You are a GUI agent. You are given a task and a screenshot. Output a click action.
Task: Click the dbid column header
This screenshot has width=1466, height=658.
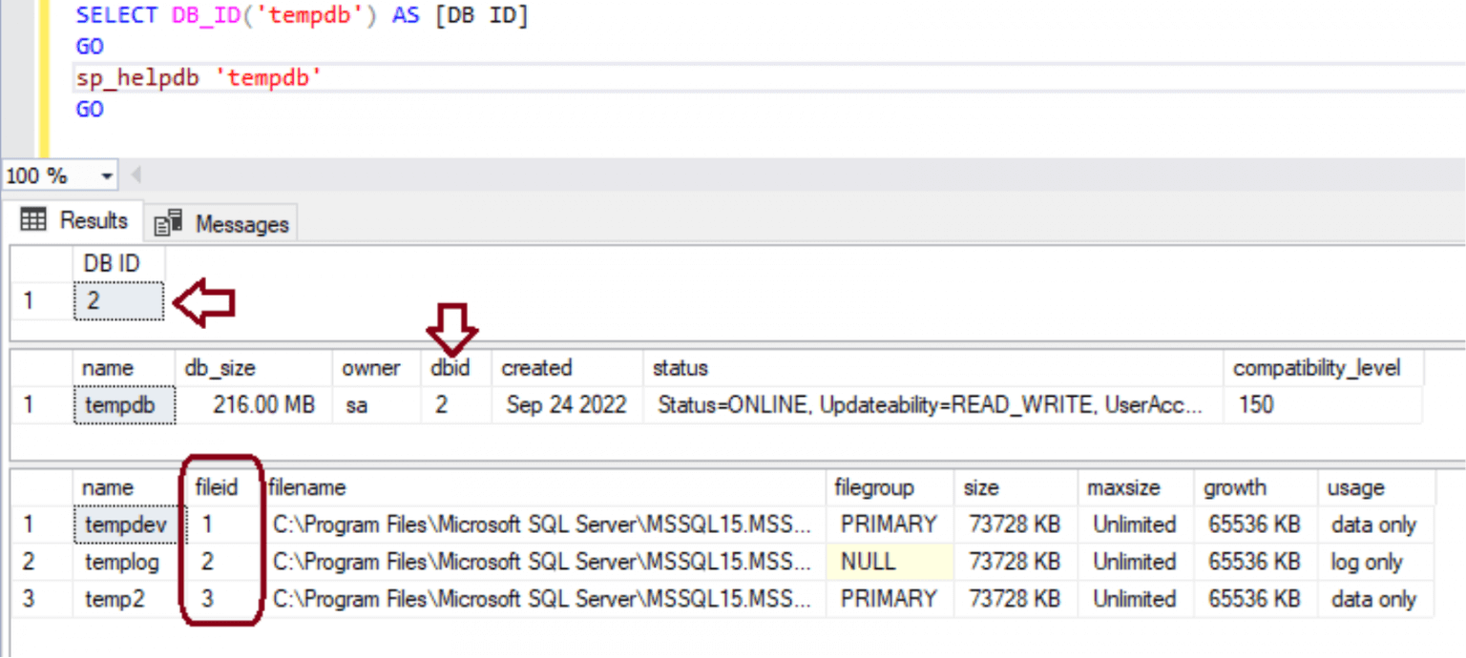click(x=450, y=368)
